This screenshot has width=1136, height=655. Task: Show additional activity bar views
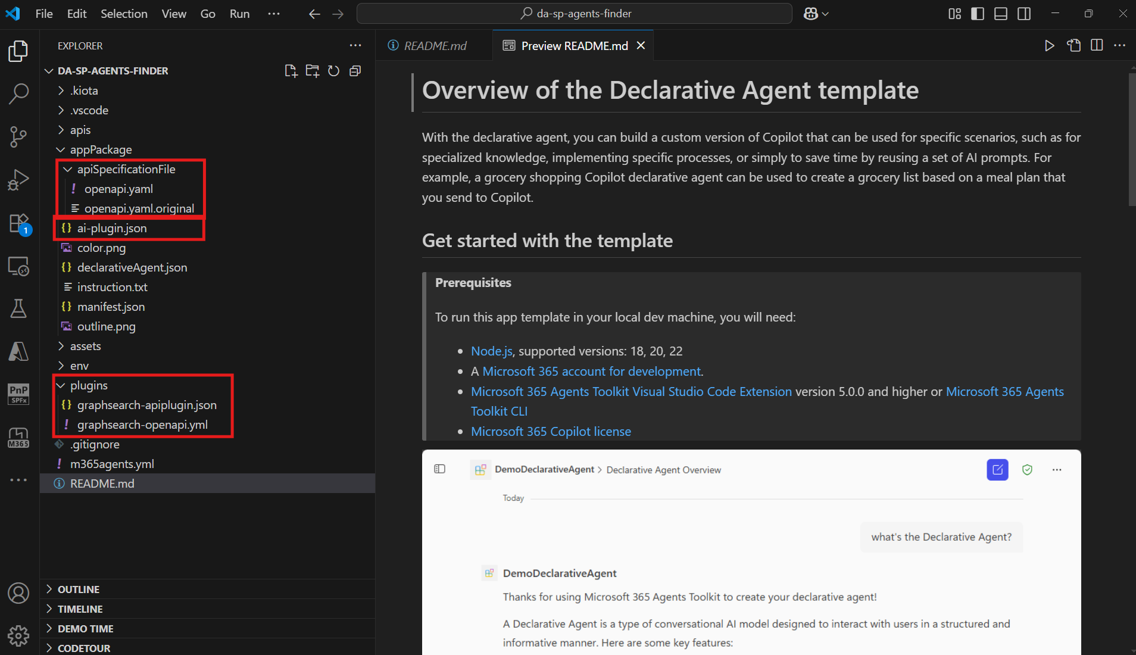point(18,479)
